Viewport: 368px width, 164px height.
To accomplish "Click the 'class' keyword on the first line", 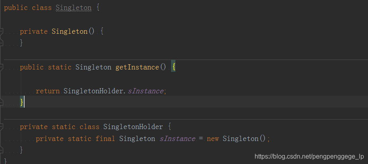I will click(42, 8).
